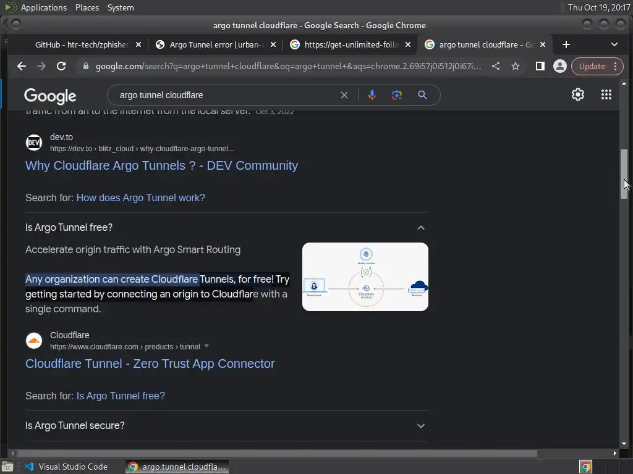Screen dimensions: 633x474
Task: Open the tab search dropdown
Action: click(614, 44)
